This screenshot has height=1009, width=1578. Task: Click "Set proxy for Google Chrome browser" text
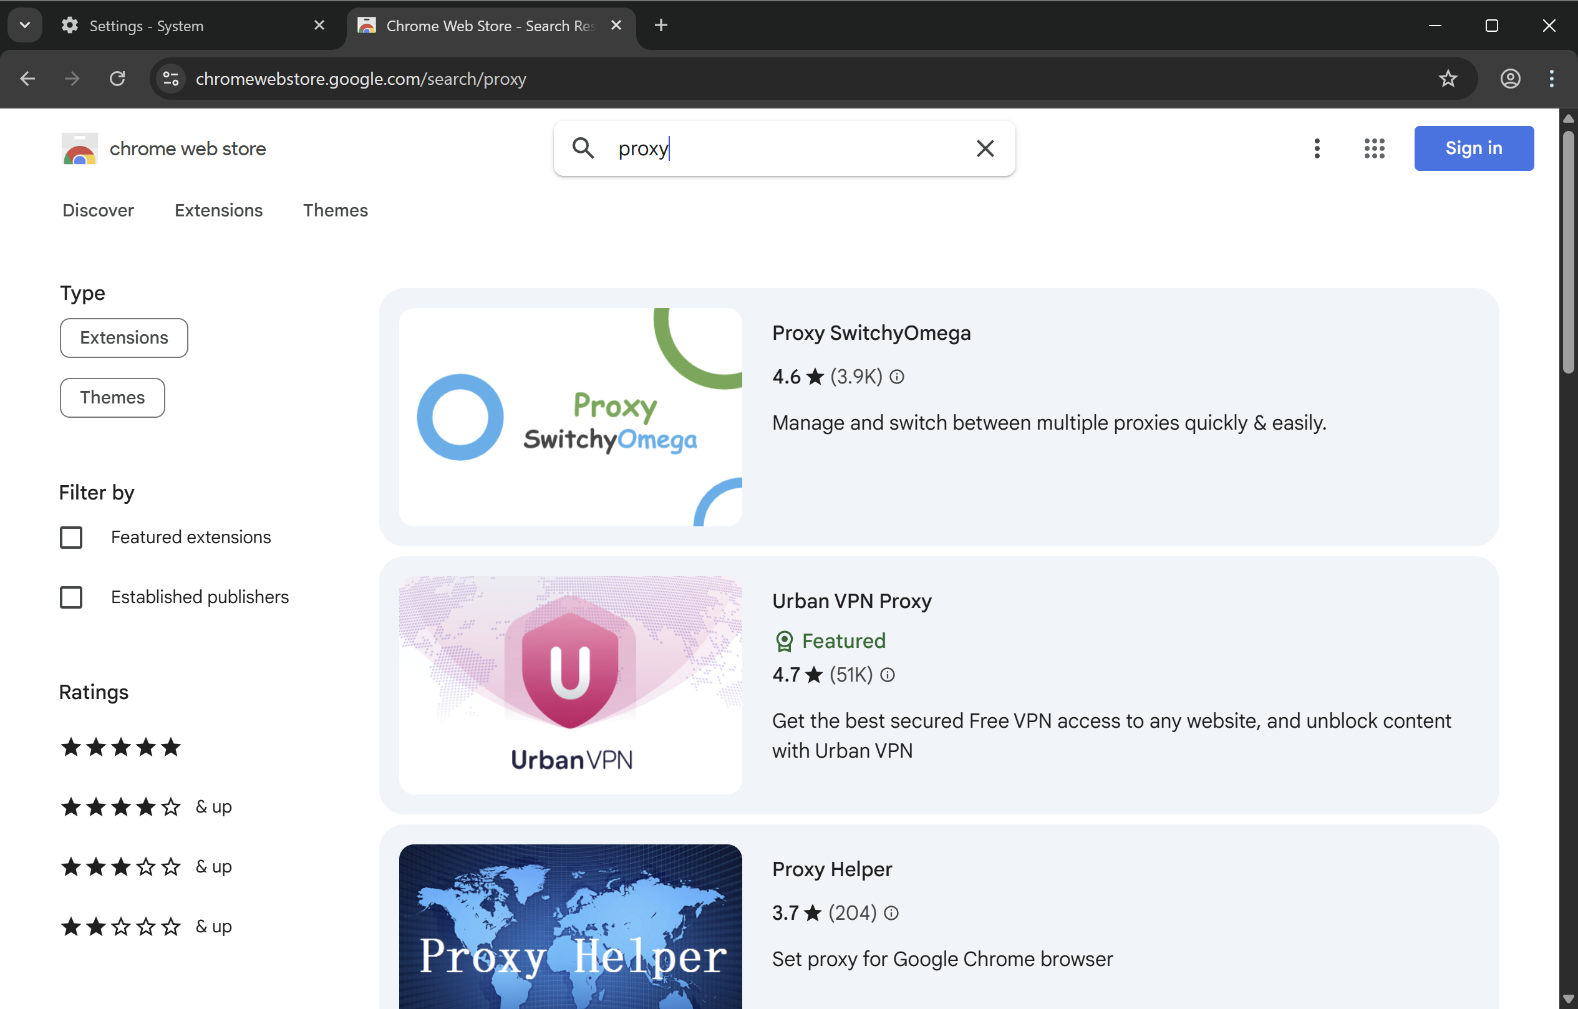pyautogui.click(x=942, y=958)
